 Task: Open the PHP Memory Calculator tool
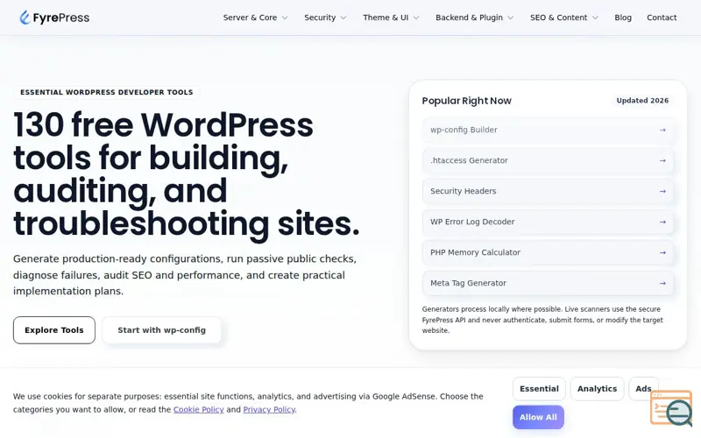click(548, 252)
